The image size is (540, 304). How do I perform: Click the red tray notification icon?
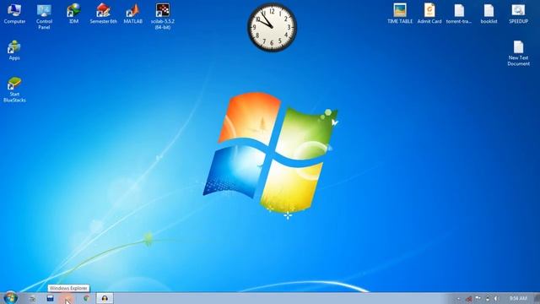tap(469, 298)
